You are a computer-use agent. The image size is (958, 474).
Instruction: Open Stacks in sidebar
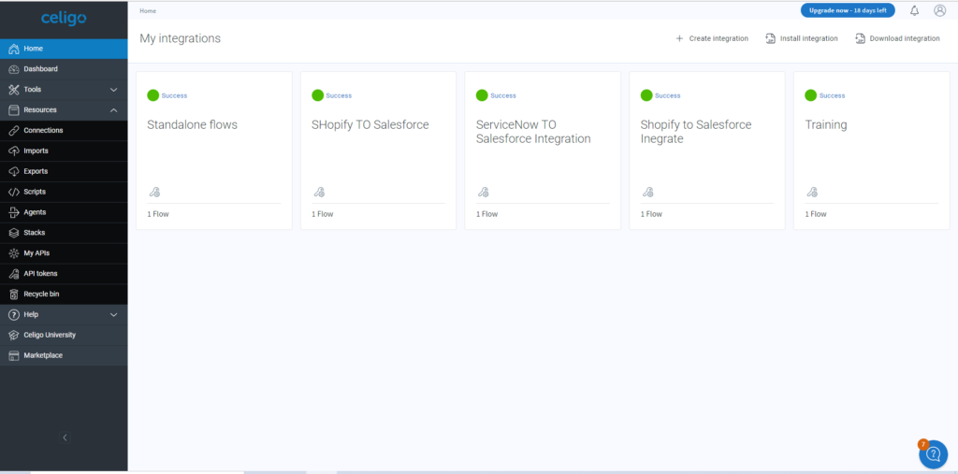(x=64, y=233)
